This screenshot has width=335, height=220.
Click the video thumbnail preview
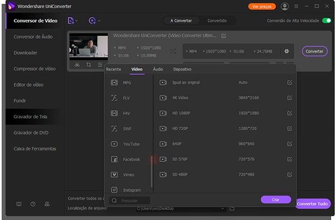pyautogui.click(x=88, y=46)
